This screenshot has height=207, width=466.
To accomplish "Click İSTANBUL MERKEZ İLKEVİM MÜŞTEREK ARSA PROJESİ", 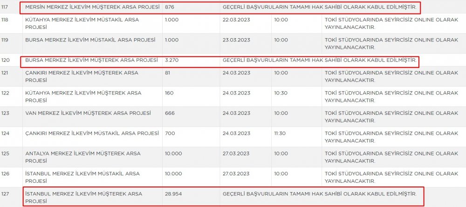I will click(x=84, y=197).
